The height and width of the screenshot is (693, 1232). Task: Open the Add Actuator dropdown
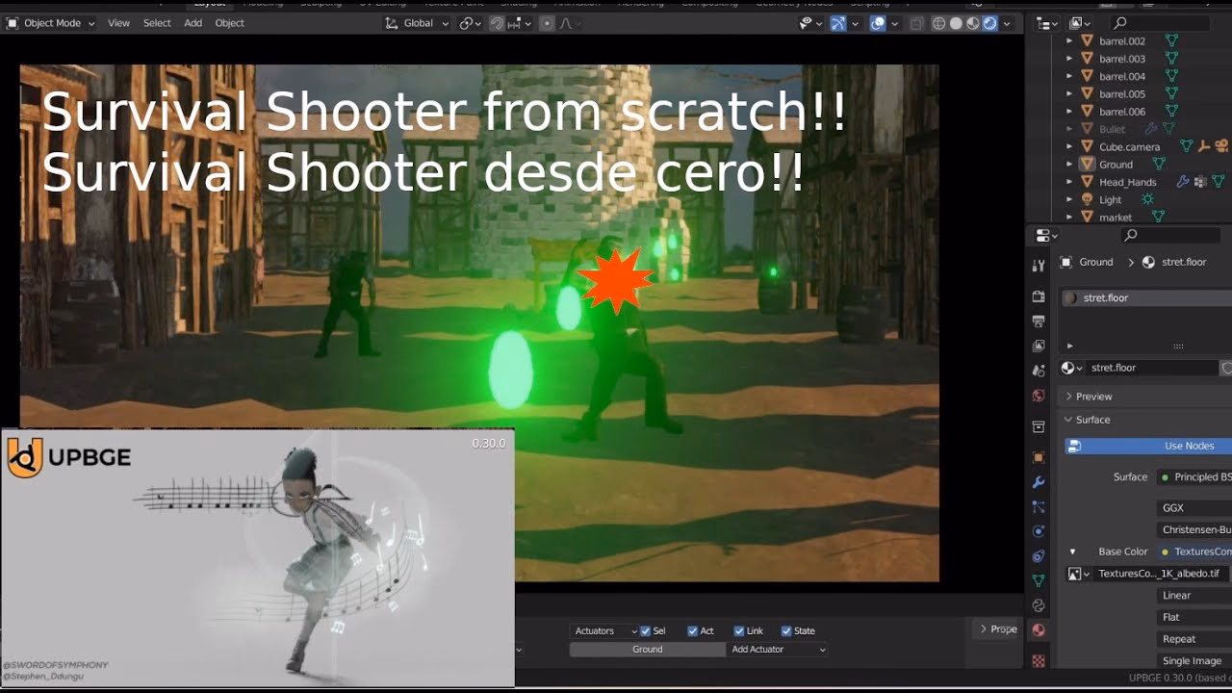(x=778, y=650)
